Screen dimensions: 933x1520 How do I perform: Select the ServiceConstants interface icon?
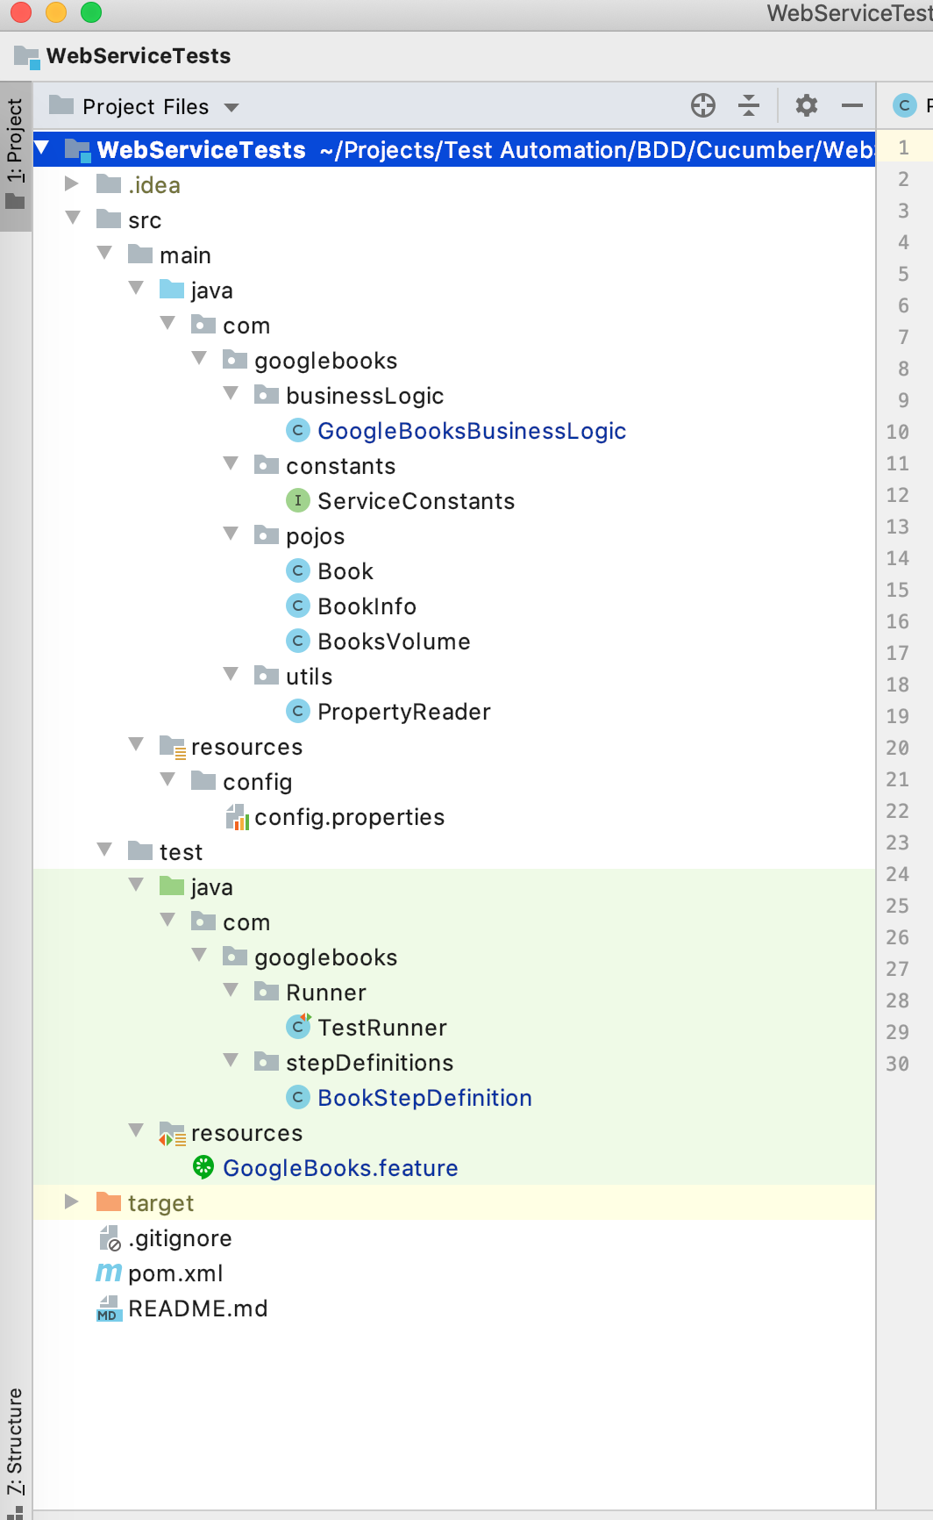[298, 500]
